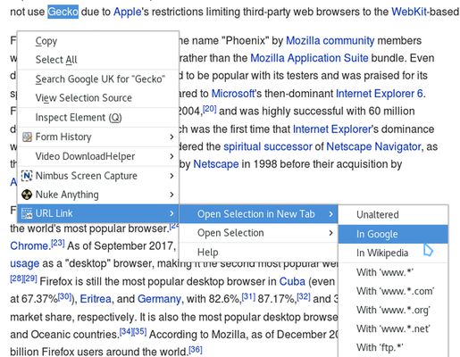Open Help in the URL Link submenu
Screen dimensions: 460x357
(x=258, y=253)
